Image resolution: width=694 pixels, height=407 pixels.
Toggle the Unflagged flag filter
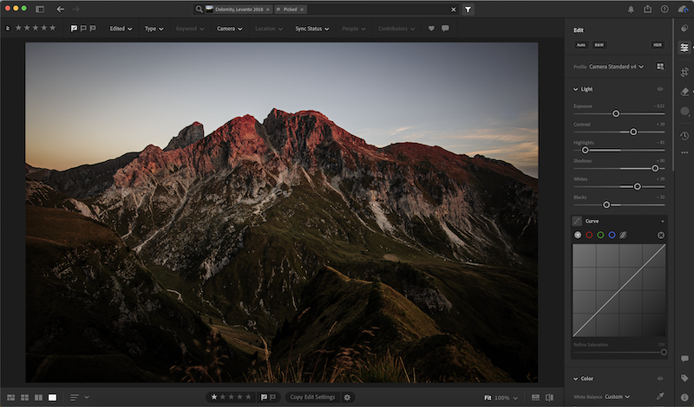(83, 29)
